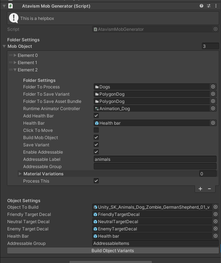Expand the Material Variations foldout
Image resolution: width=221 pixels, height=263 pixels.
click(20, 174)
